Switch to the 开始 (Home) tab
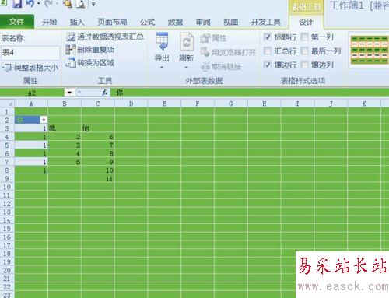 (49, 22)
